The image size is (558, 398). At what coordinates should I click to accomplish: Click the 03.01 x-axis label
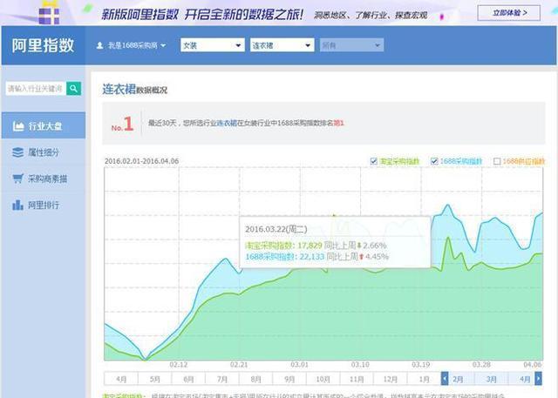pos(299,365)
